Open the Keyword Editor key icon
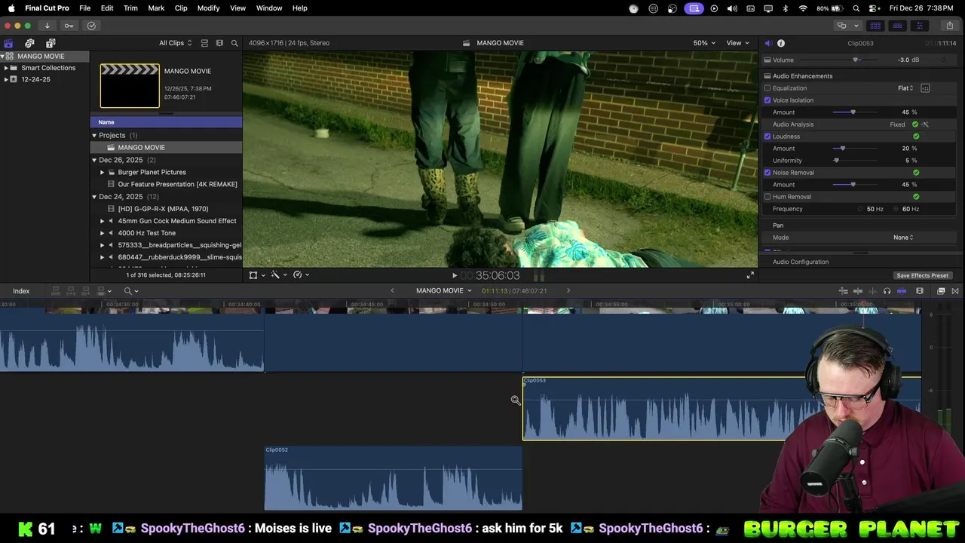965x543 pixels. [69, 26]
